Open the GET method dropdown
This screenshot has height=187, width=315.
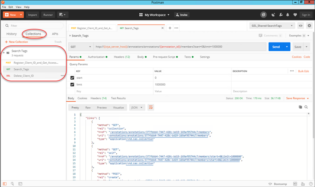coord(81,47)
